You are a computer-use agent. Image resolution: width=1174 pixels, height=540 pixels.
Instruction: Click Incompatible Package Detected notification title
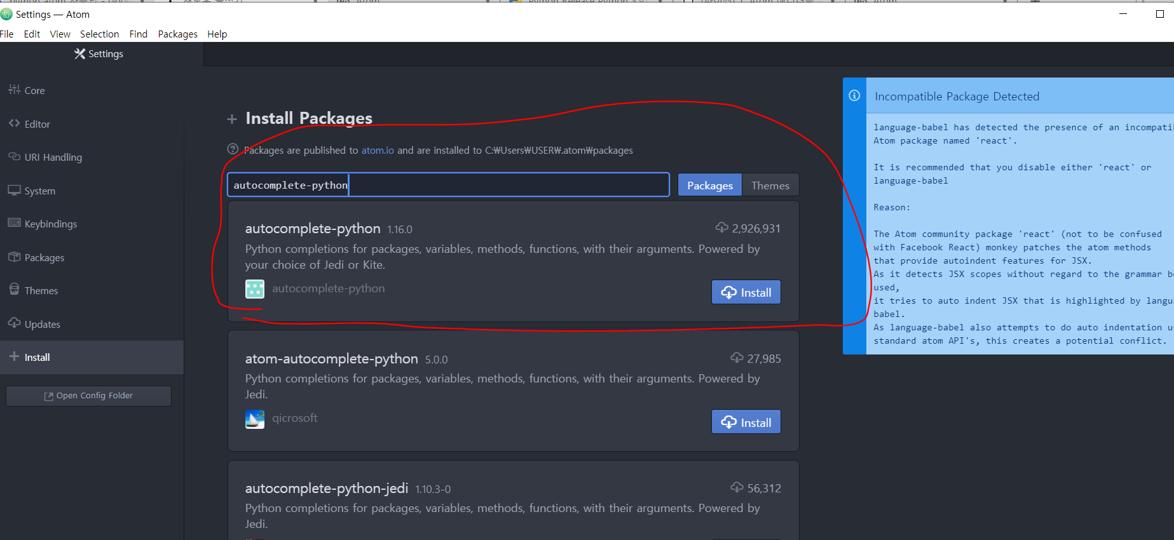(957, 97)
